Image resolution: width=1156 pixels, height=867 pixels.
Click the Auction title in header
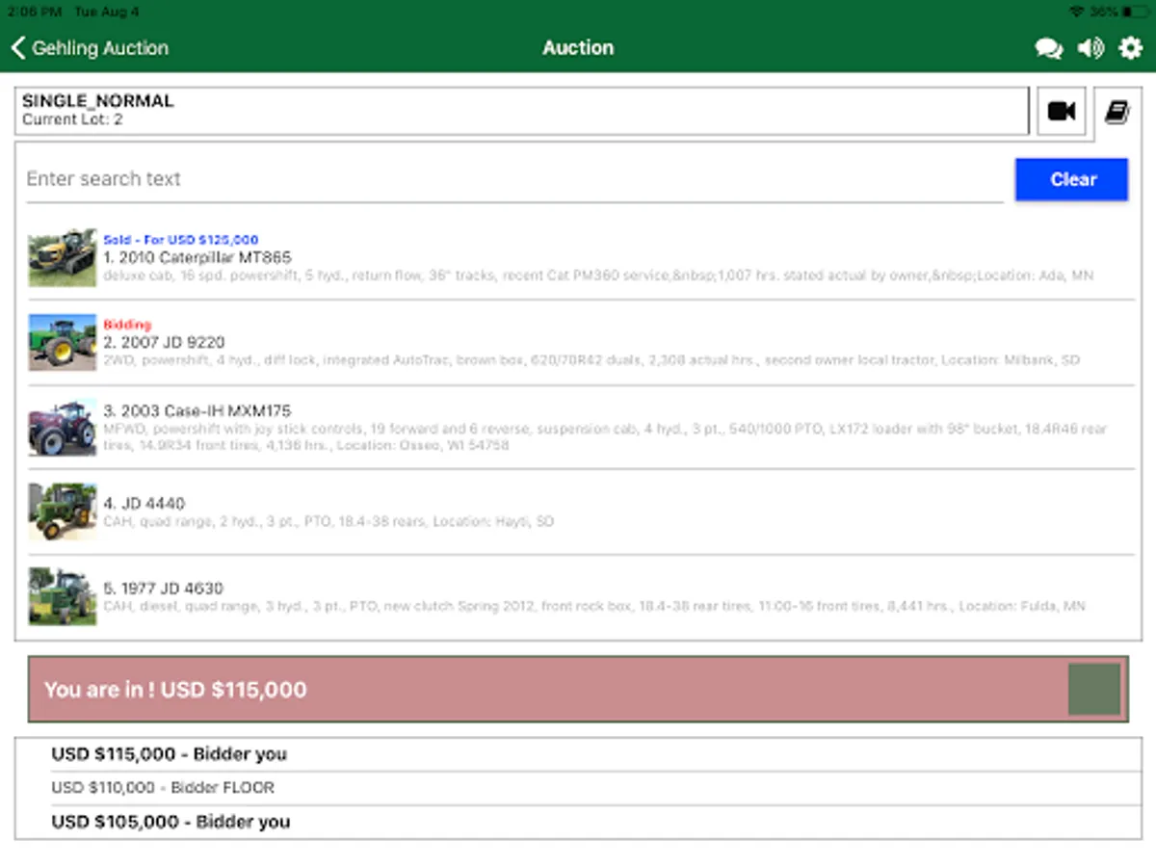click(x=578, y=48)
